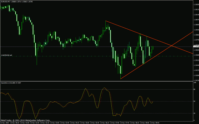Click the '#160784350 sell' order label
Screen dimensions: 199x124
7,55
